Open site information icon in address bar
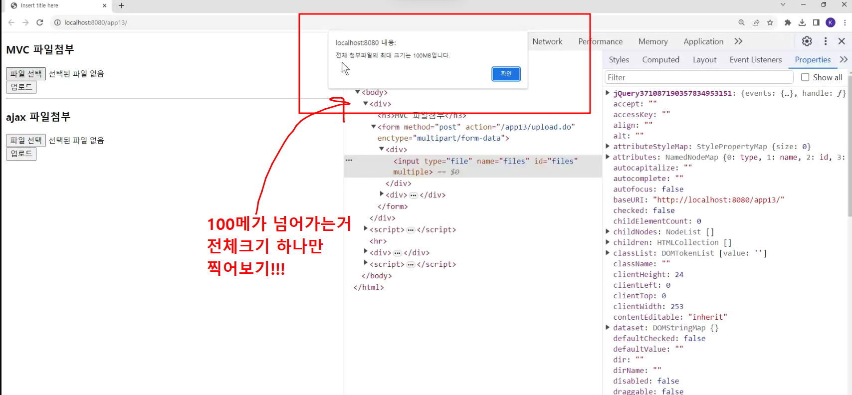This screenshot has height=395, width=852. pyautogui.click(x=57, y=22)
